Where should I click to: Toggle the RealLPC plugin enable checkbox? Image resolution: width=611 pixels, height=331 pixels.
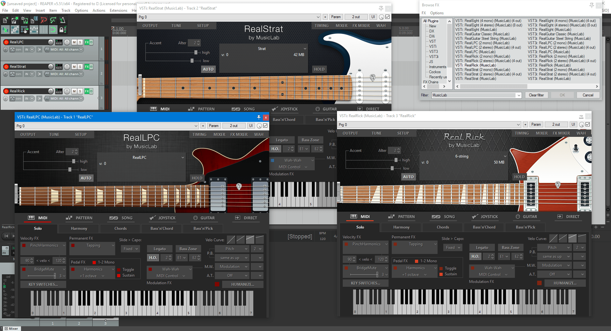[x=265, y=126]
